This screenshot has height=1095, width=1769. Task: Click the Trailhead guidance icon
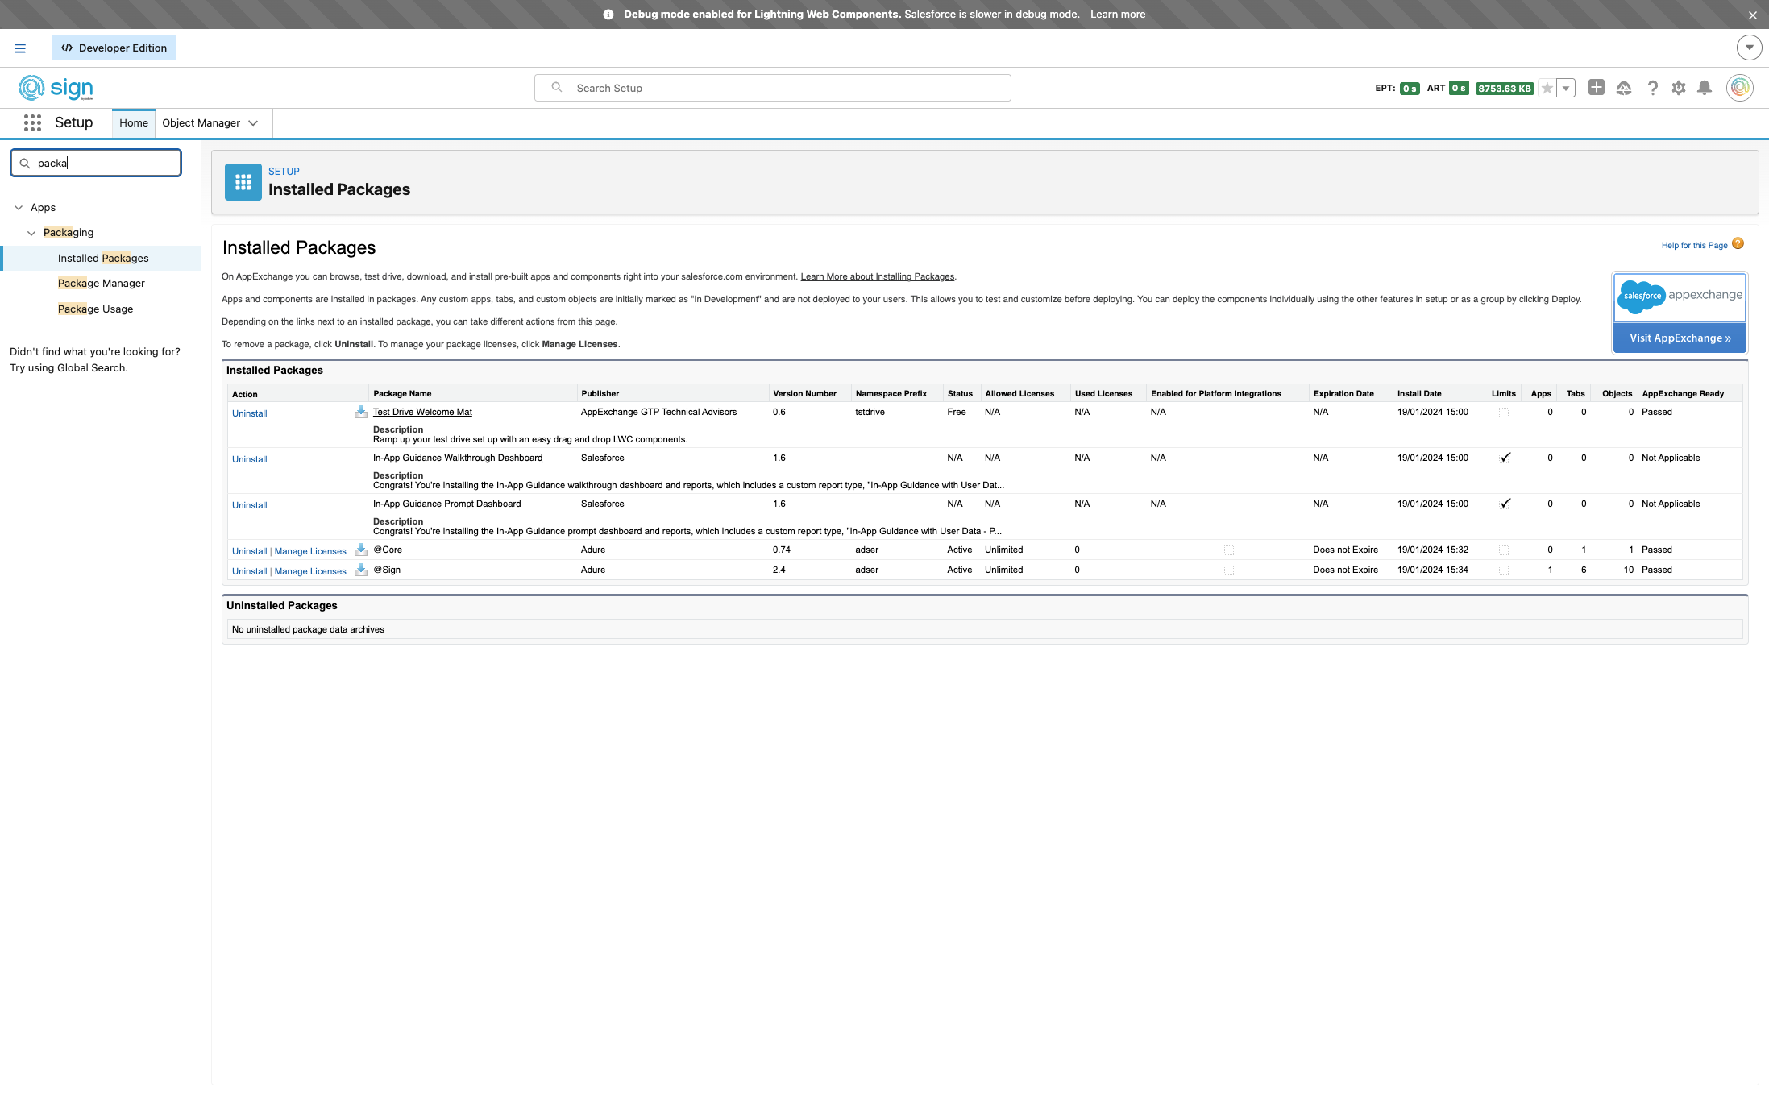point(1623,88)
